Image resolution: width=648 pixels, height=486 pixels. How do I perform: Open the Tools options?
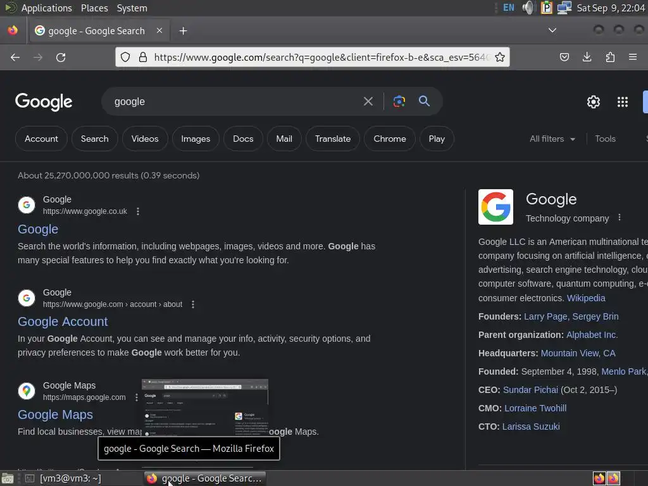tap(605, 139)
